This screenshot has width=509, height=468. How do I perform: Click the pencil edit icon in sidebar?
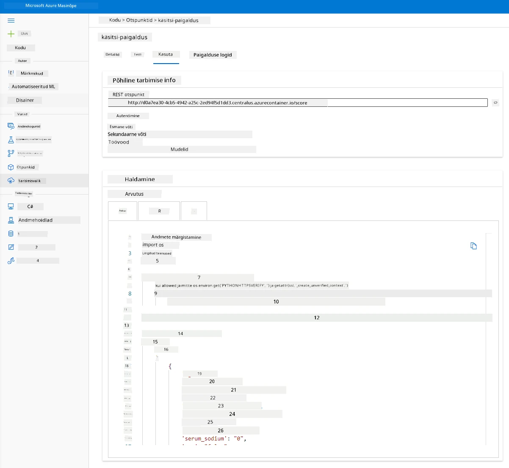(11, 247)
